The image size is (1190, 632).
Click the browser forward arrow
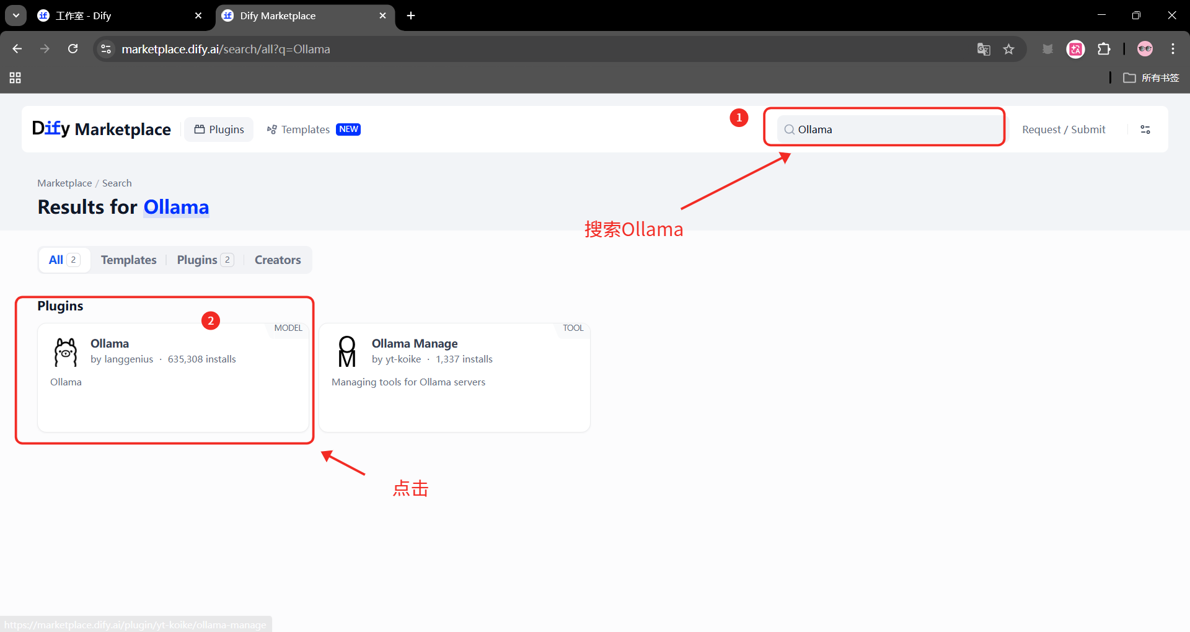coord(45,49)
